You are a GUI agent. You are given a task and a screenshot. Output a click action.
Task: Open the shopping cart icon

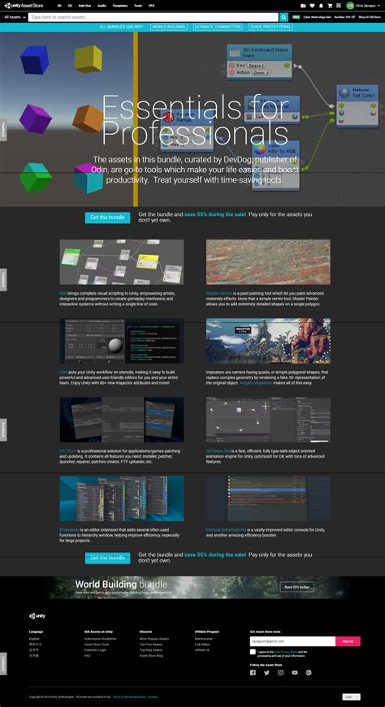point(330,6)
